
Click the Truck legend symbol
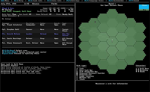77,79
